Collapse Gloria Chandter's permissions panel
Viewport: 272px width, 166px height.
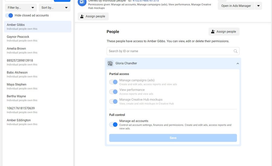238,64
